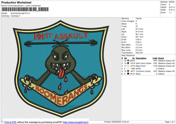Screen dimensions: 176x124
Task: Click 'Wilcom EmbroideryStudio – Level 3 Advanced' text
Action: tap(21, 6)
